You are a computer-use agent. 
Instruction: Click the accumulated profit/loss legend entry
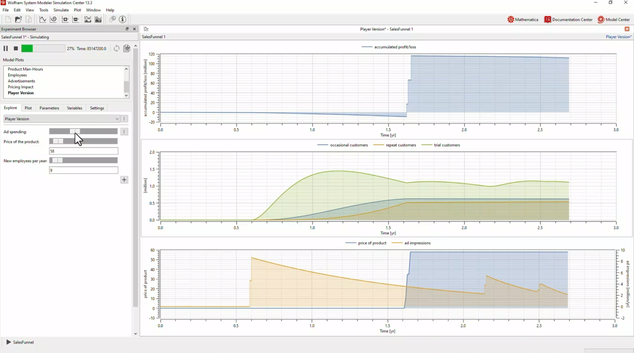pyautogui.click(x=389, y=47)
